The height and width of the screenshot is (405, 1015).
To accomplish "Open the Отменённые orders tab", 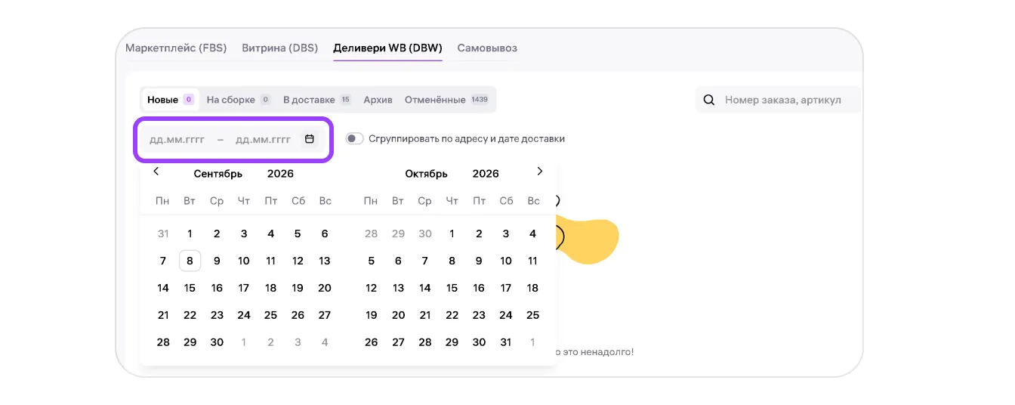I will pos(447,100).
